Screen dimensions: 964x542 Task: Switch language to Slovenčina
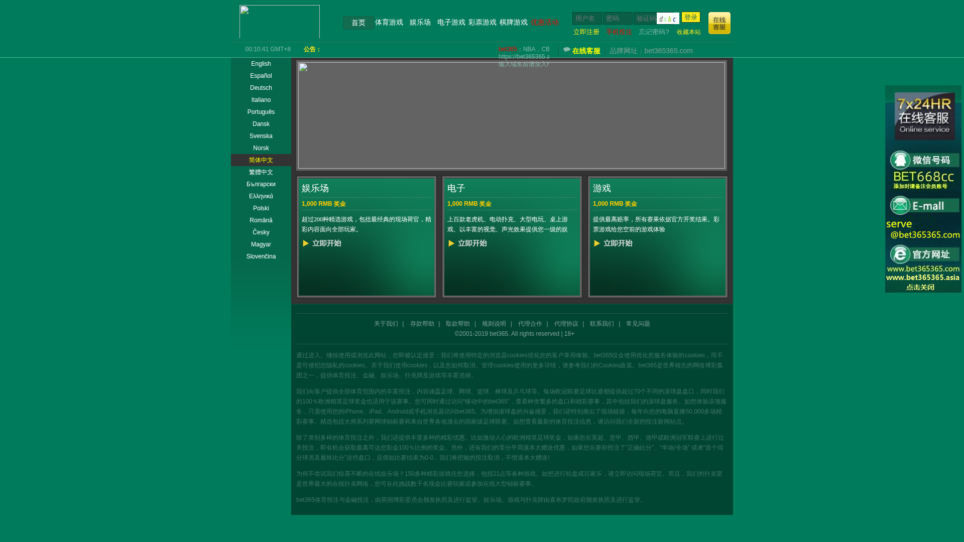(261, 256)
